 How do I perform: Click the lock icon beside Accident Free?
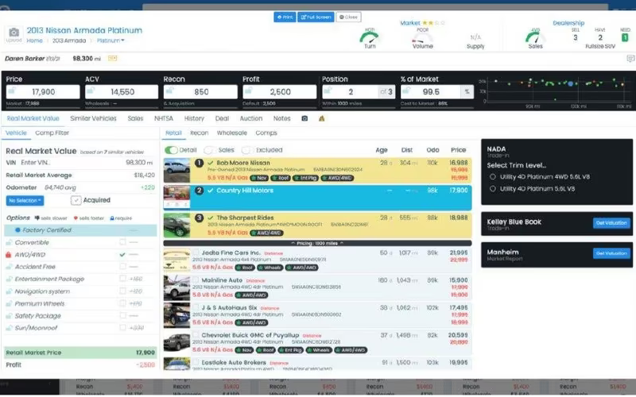[x=9, y=267]
